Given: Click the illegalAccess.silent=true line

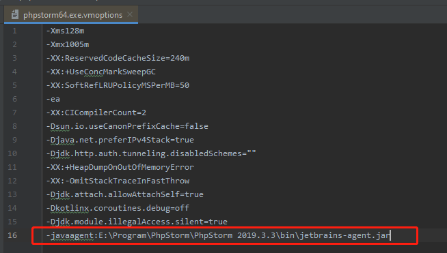Looking at the screenshot, I should 137,222.
